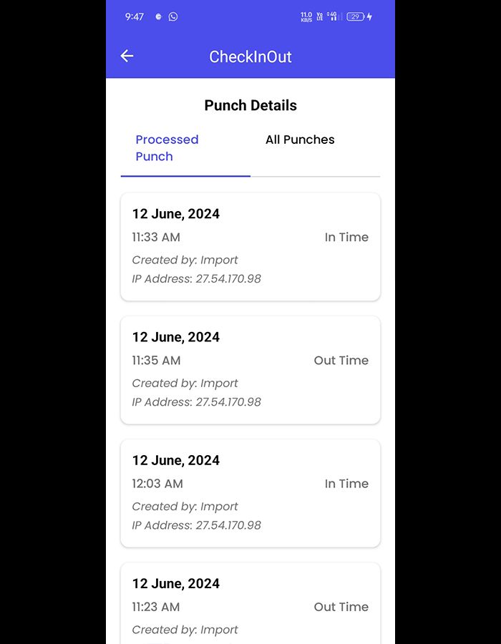Tap the VoLTE status icon
The height and width of the screenshot is (644, 501).
point(320,16)
